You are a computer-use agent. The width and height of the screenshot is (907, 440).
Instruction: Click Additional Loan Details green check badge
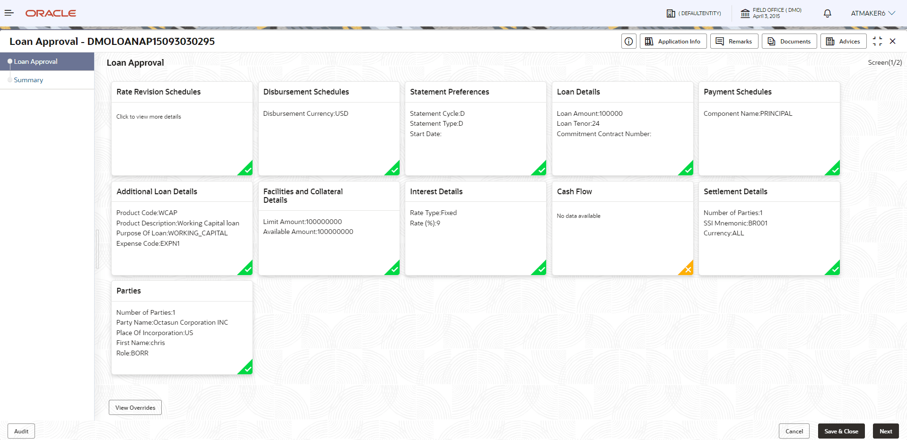[x=247, y=269]
